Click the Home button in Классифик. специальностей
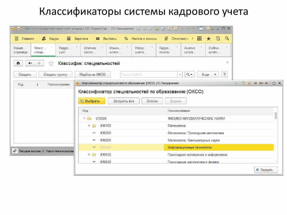 pos(18,63)
